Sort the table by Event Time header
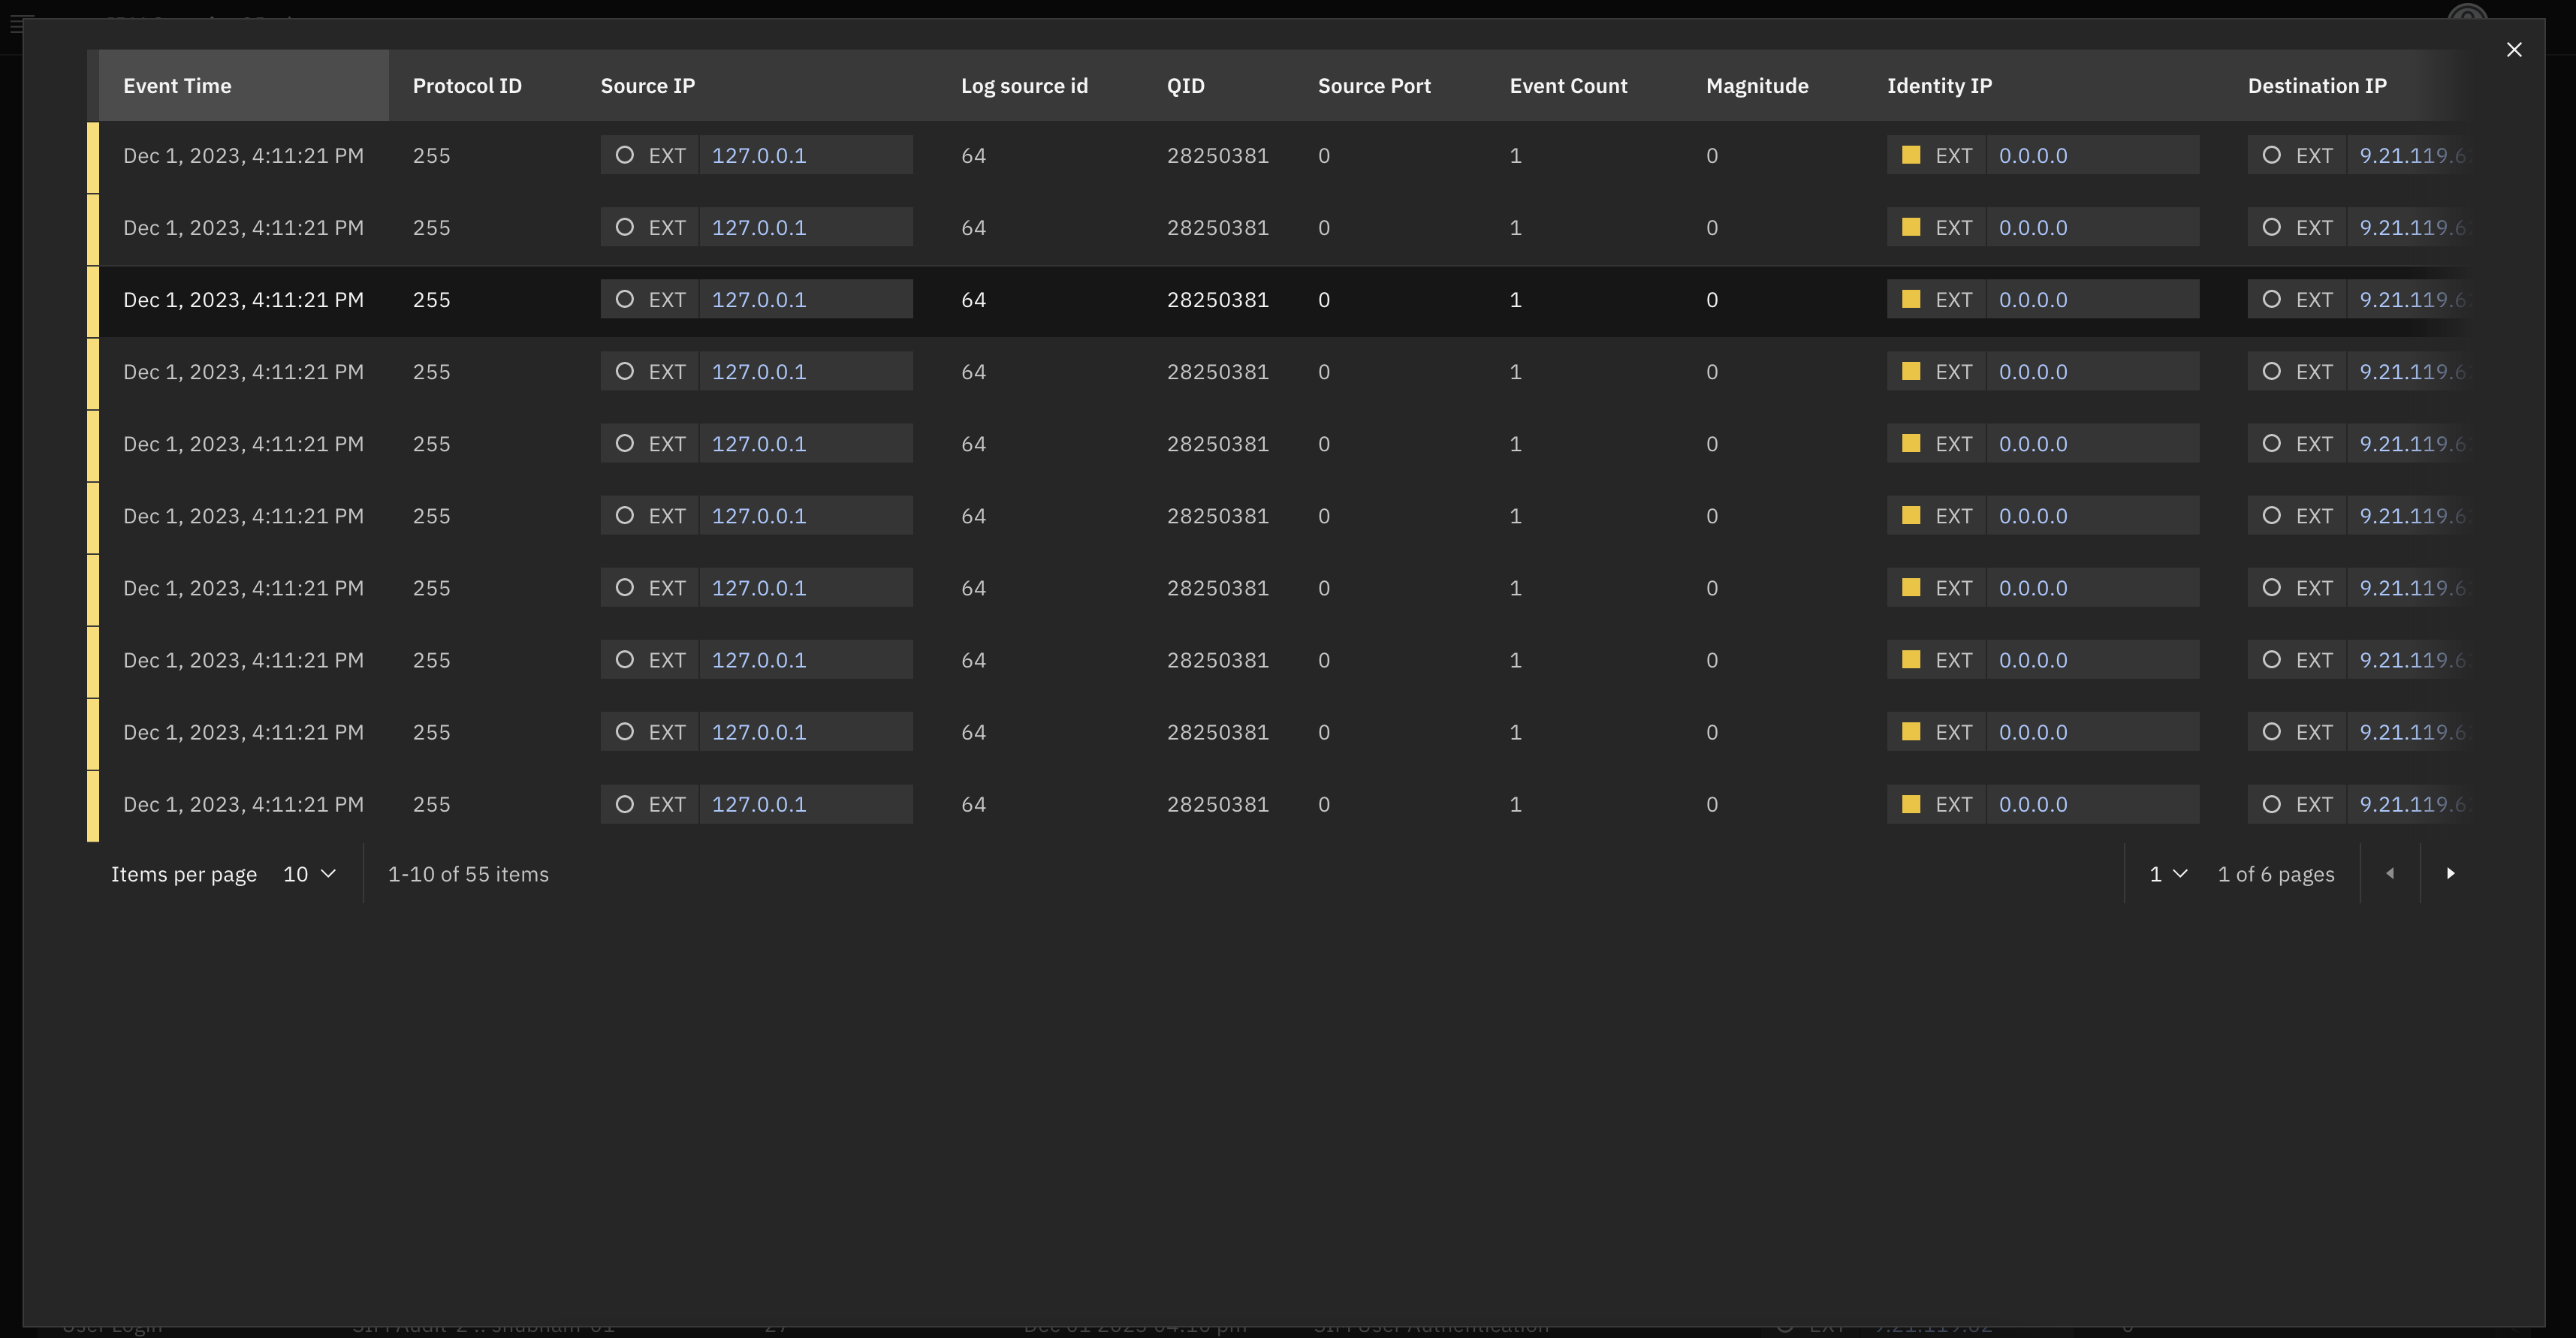Viewport: 2576px width, 1338px height. pyautogui.click(x=178, y=86)
